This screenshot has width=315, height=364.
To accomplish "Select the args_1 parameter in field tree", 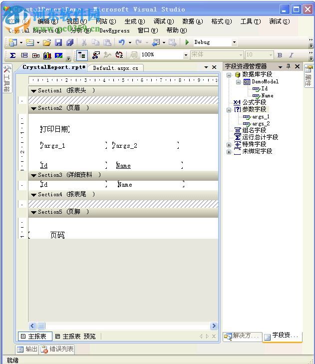I will pyautogui.click(x=261, y=117).
